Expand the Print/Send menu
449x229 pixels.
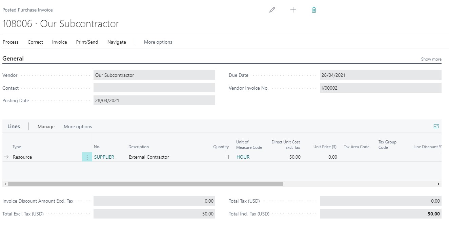[87, 42]
